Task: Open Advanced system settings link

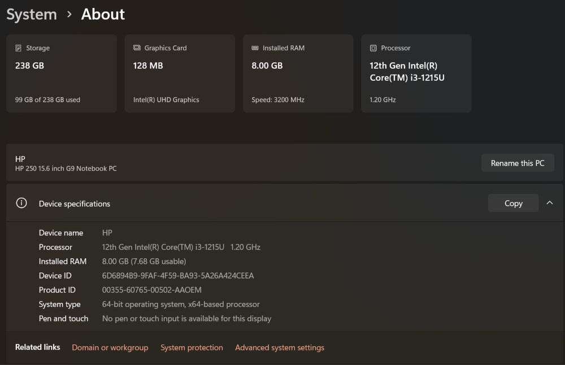Action: pos(280,347)
